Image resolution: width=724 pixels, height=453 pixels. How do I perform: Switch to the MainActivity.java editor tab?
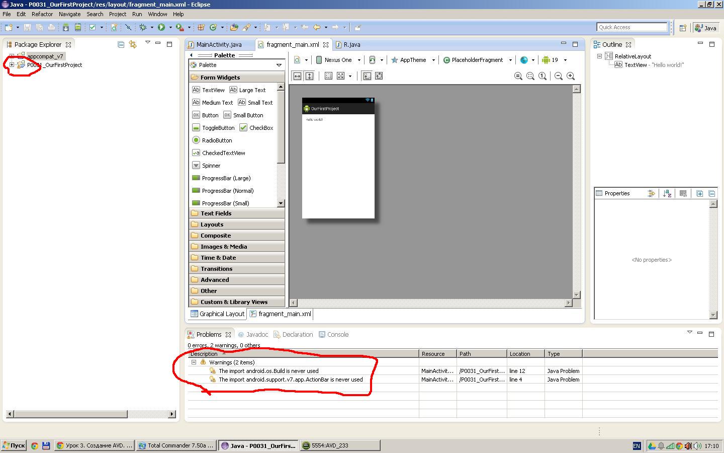(x=219, y=44)
